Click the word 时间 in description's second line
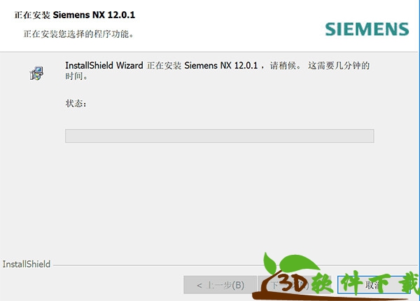420x301 pixels. pos(74,76)
